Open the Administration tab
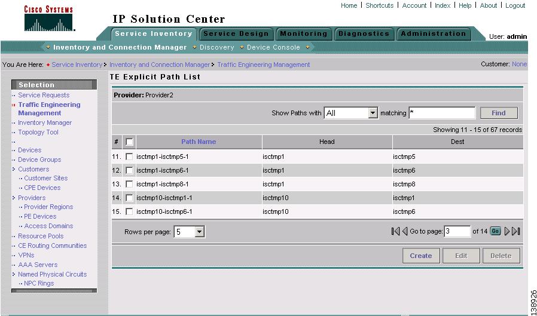This screenshot has width=537, height=316. (433, 34)
